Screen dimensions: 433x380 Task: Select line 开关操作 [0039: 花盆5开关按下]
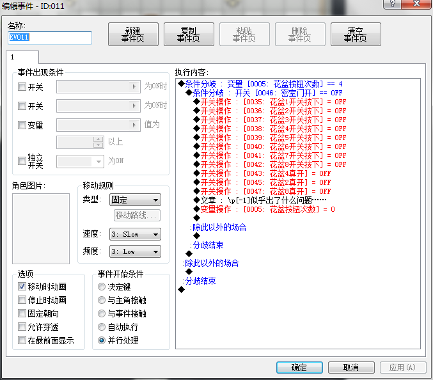[270, 138]
